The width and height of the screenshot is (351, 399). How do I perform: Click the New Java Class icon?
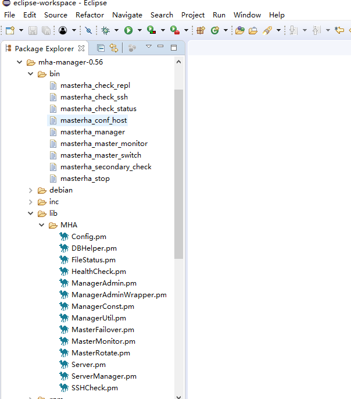[x=215, y=30]
